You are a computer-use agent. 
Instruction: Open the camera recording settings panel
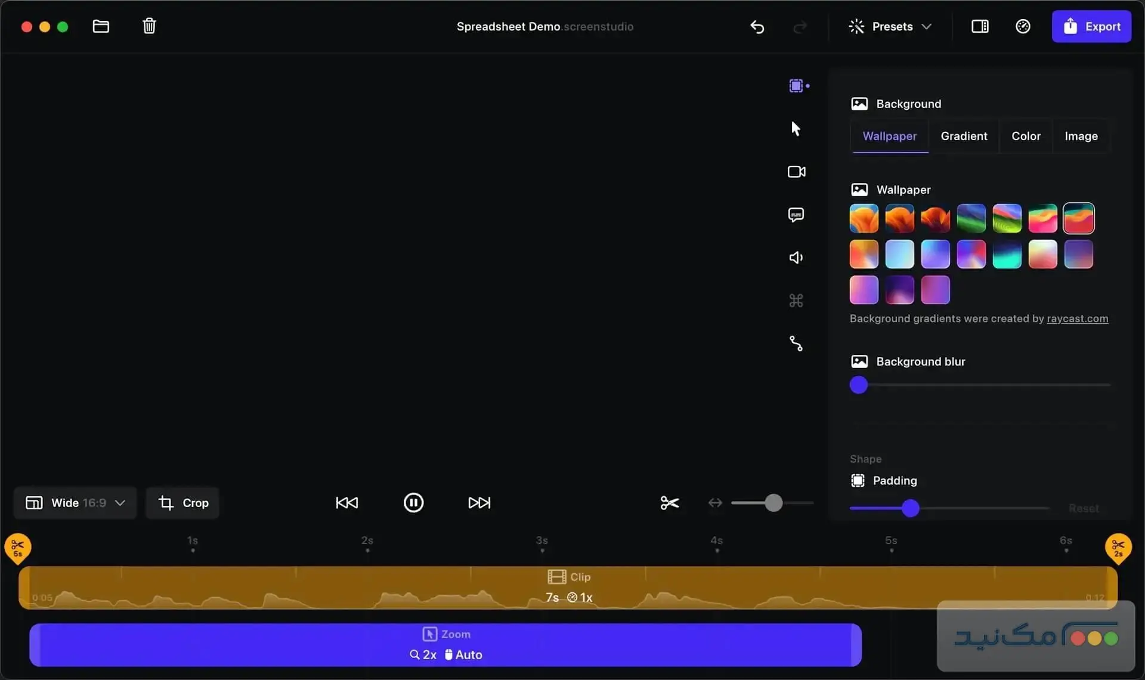(796, 172)
